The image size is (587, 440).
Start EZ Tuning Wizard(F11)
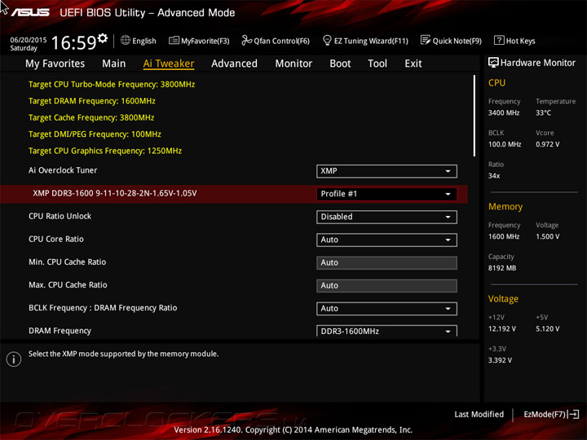[x=371, y=41]
